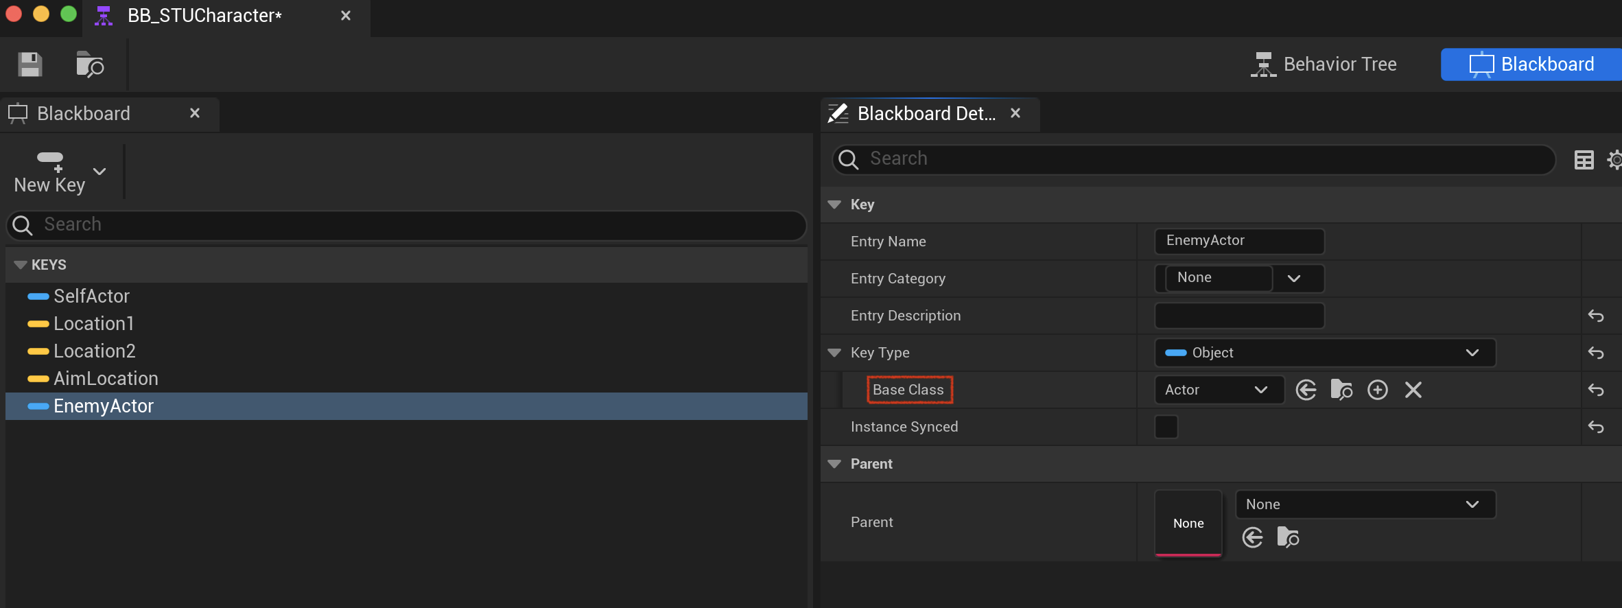Viewport: 1622px width, 608px height.
Task: Open the New Key dropdown arrow
Action: tap(99, 172)
